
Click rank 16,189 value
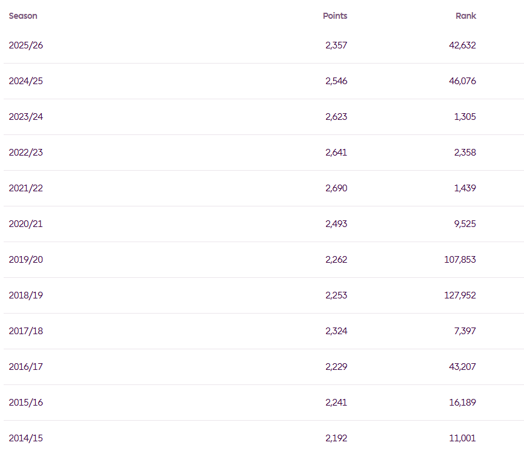tap(462, 403)
